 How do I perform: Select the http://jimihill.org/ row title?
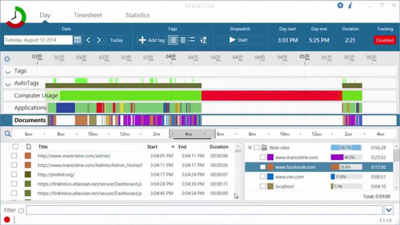pyautogui.click(x=56, y=174)
